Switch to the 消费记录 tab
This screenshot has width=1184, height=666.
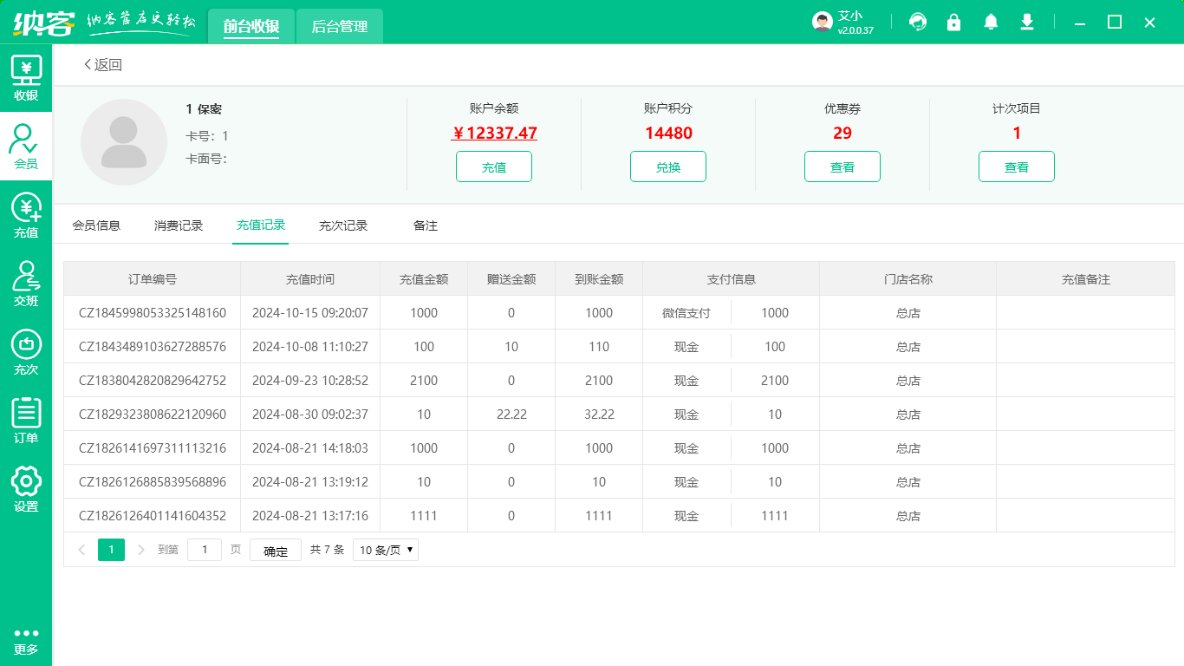tap(179, 225)
